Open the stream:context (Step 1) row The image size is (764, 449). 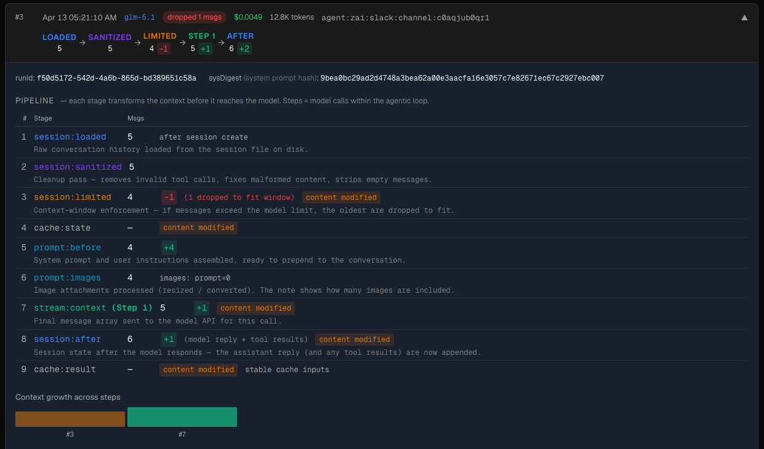click(382, 314)
